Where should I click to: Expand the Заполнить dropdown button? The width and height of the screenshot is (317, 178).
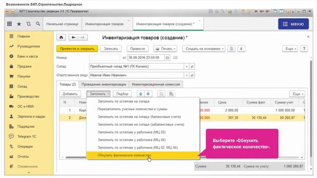pos(99,94)
